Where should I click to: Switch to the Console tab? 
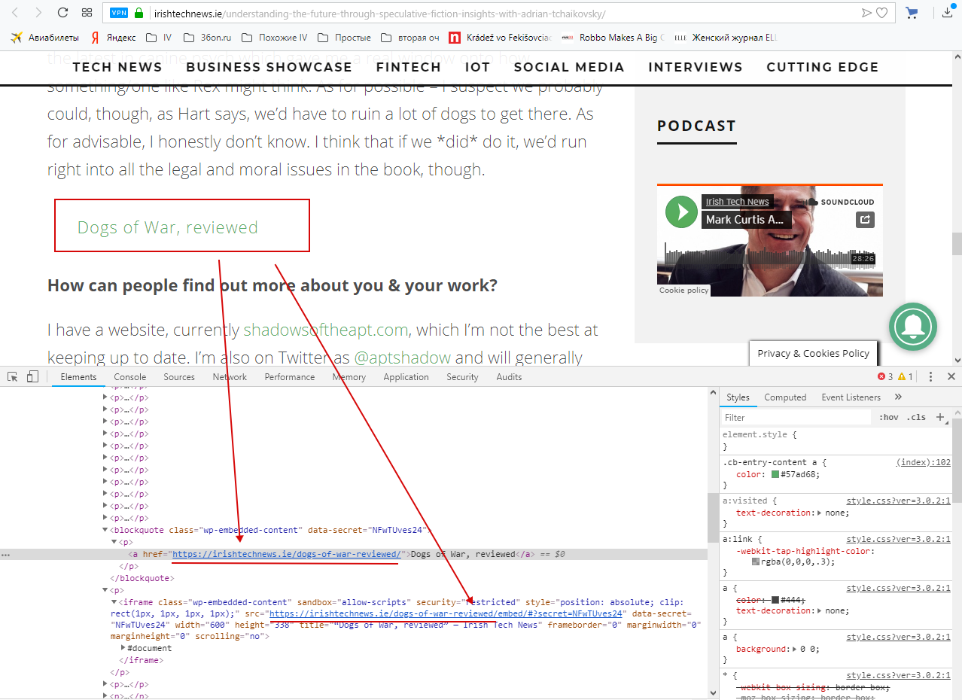coord(130,377)
